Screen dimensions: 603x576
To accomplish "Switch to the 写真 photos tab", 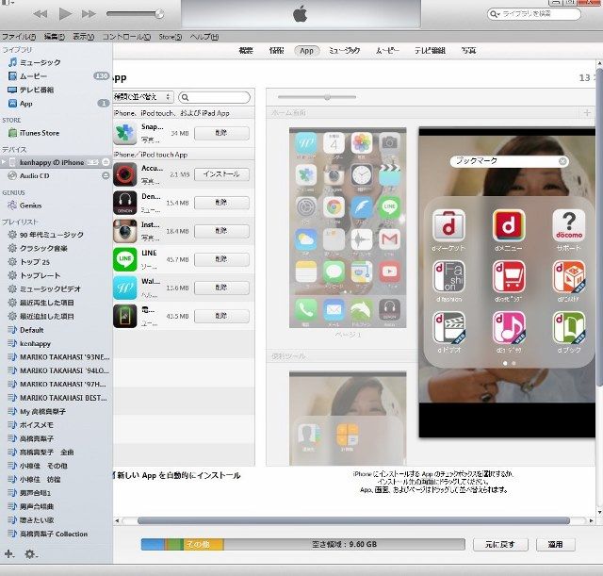I will [469, 50].
